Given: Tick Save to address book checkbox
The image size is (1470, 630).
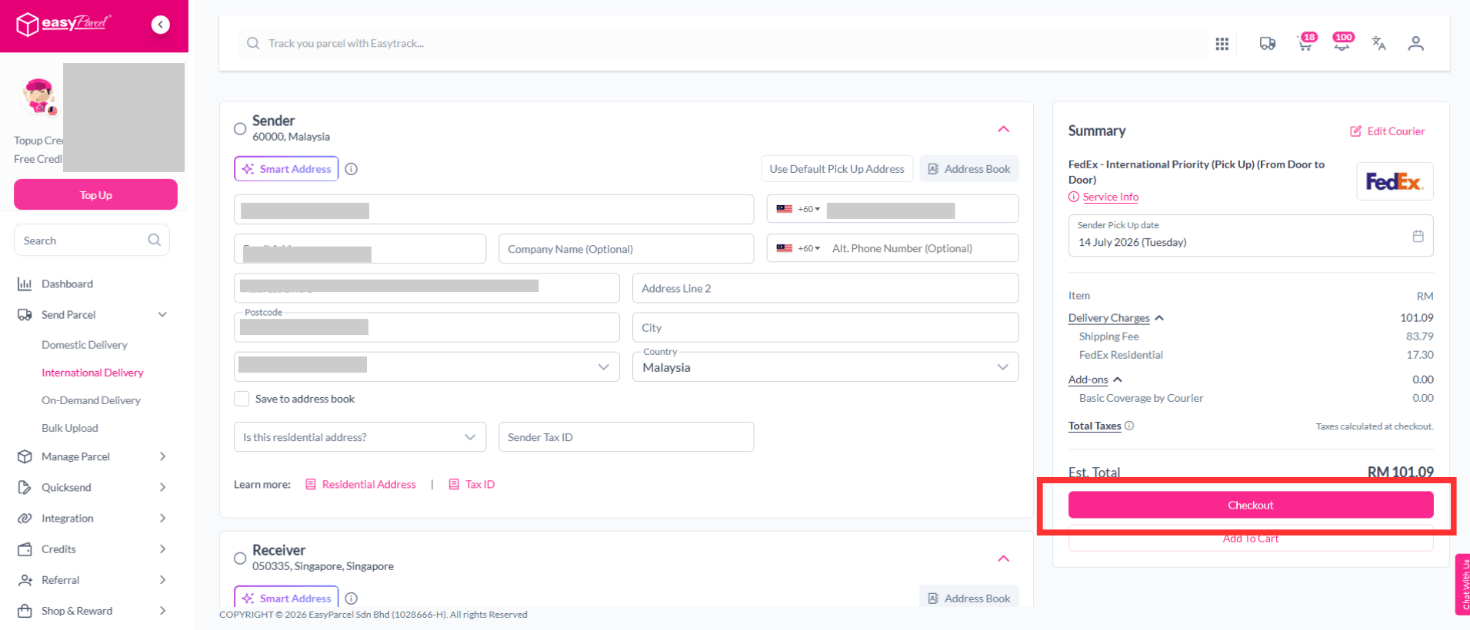Looking at the screenshot, I should click(x=242, y=399).
